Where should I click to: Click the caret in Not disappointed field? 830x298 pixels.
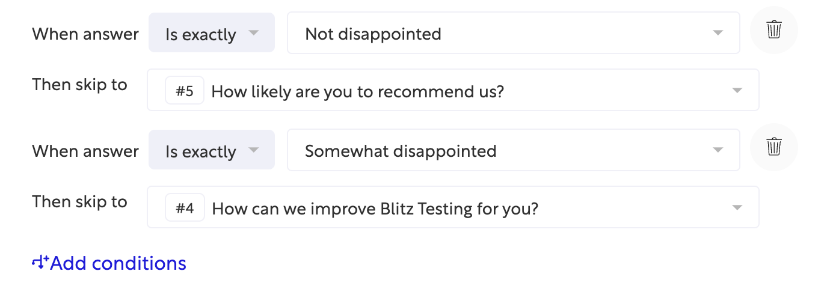(717, 33)
